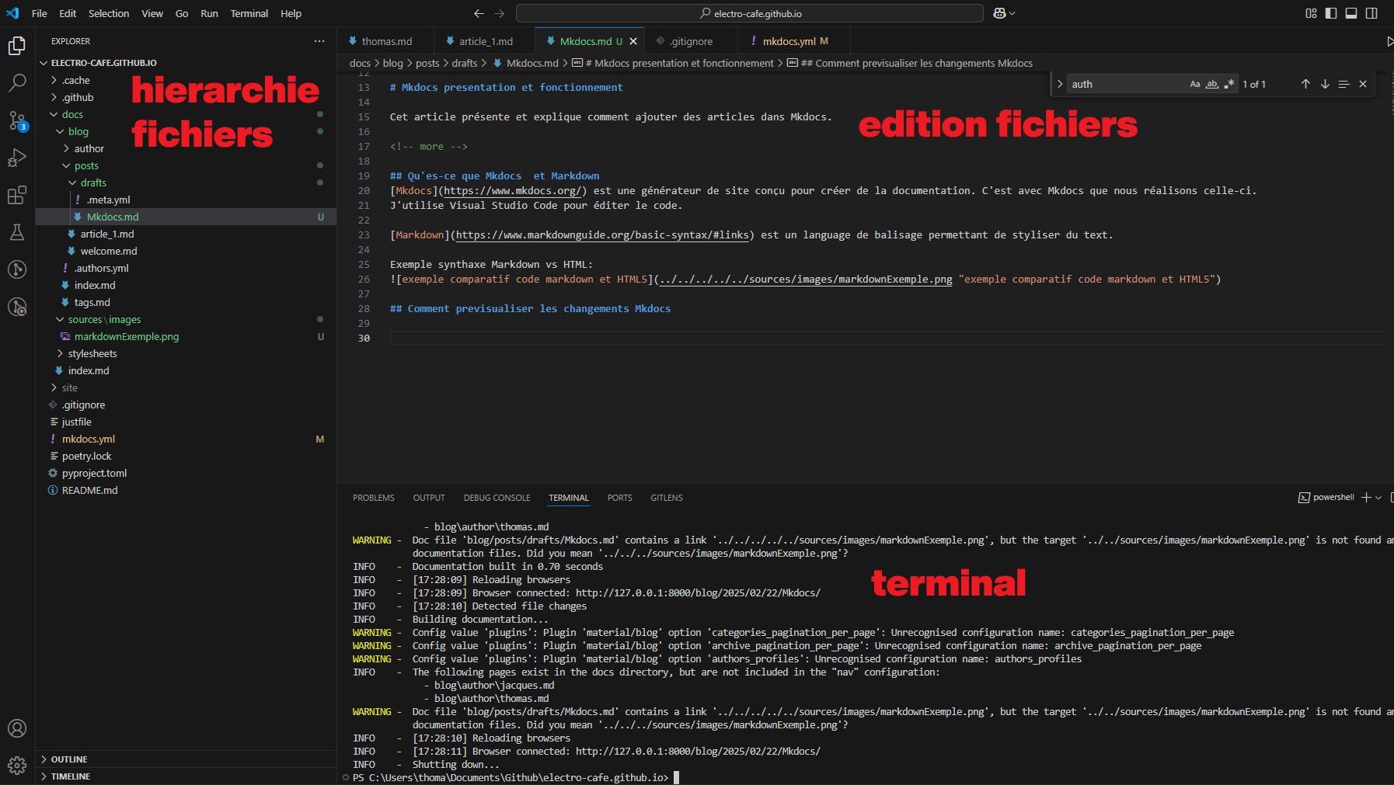Open the Explorer view in activity bar
The image size is (1394, 785).
(x=17, y=46)
